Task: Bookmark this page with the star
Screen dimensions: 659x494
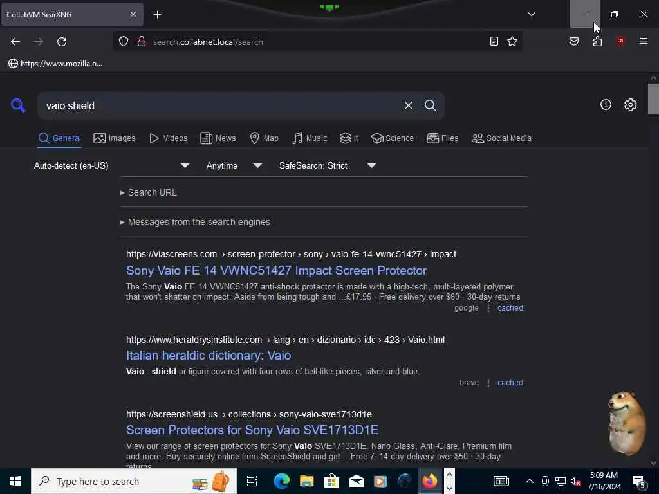Action: pyautogui.click(x=512, y=42)
